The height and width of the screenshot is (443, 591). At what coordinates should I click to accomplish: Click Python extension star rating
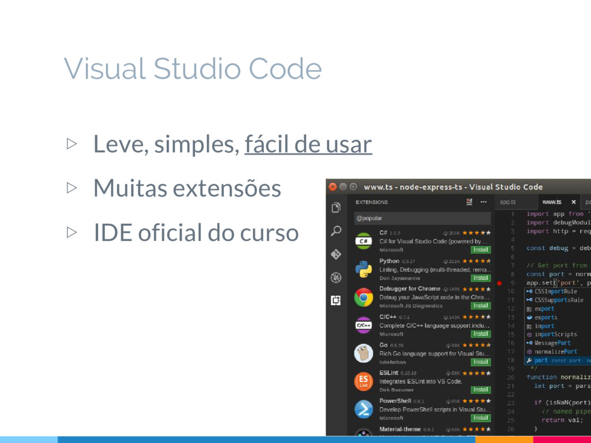point(477,261)
